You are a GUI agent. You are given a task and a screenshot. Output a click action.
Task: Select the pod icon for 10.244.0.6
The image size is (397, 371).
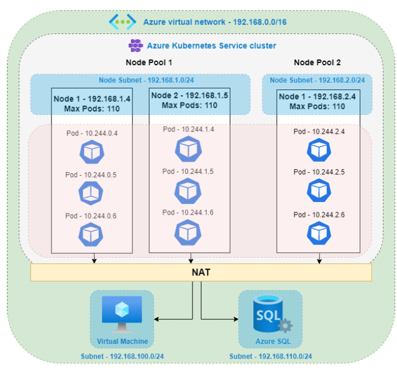pos(91,234)
